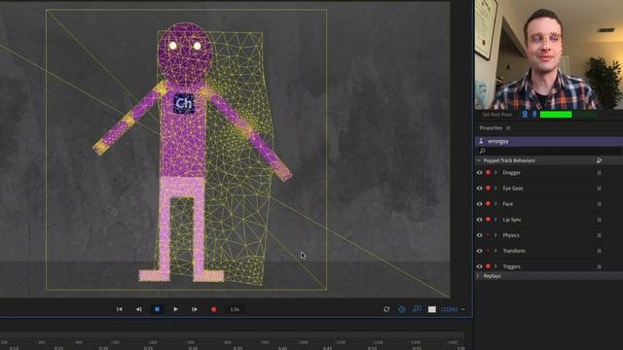Click Set Rest Pose button
The width and height of the screenshot is (623, 350).
[496, 115]
